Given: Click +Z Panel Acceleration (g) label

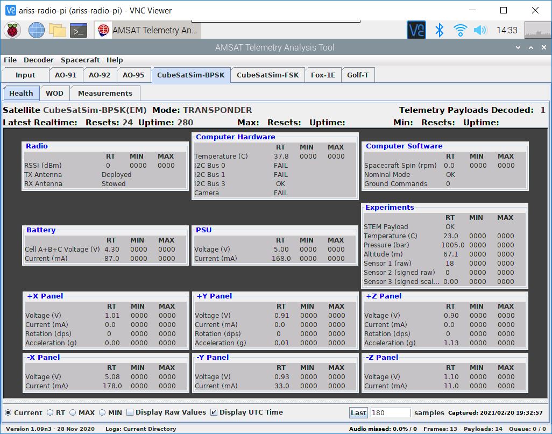Looking at the screenshot, I should [x=390, y=343].
